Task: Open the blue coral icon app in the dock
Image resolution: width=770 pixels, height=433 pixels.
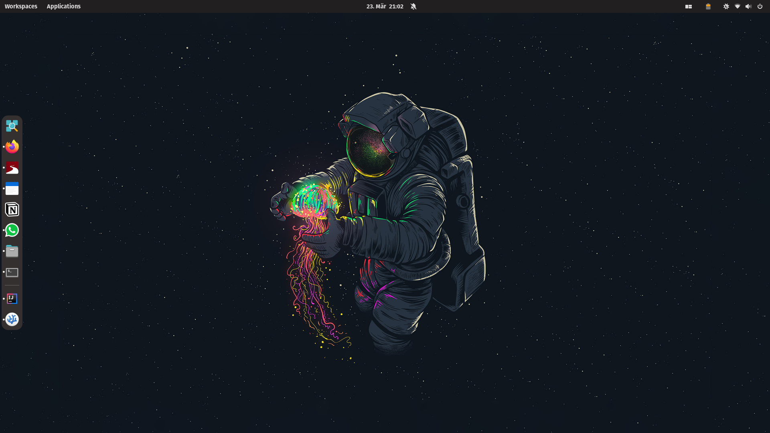Action: [x=12, y=320]
